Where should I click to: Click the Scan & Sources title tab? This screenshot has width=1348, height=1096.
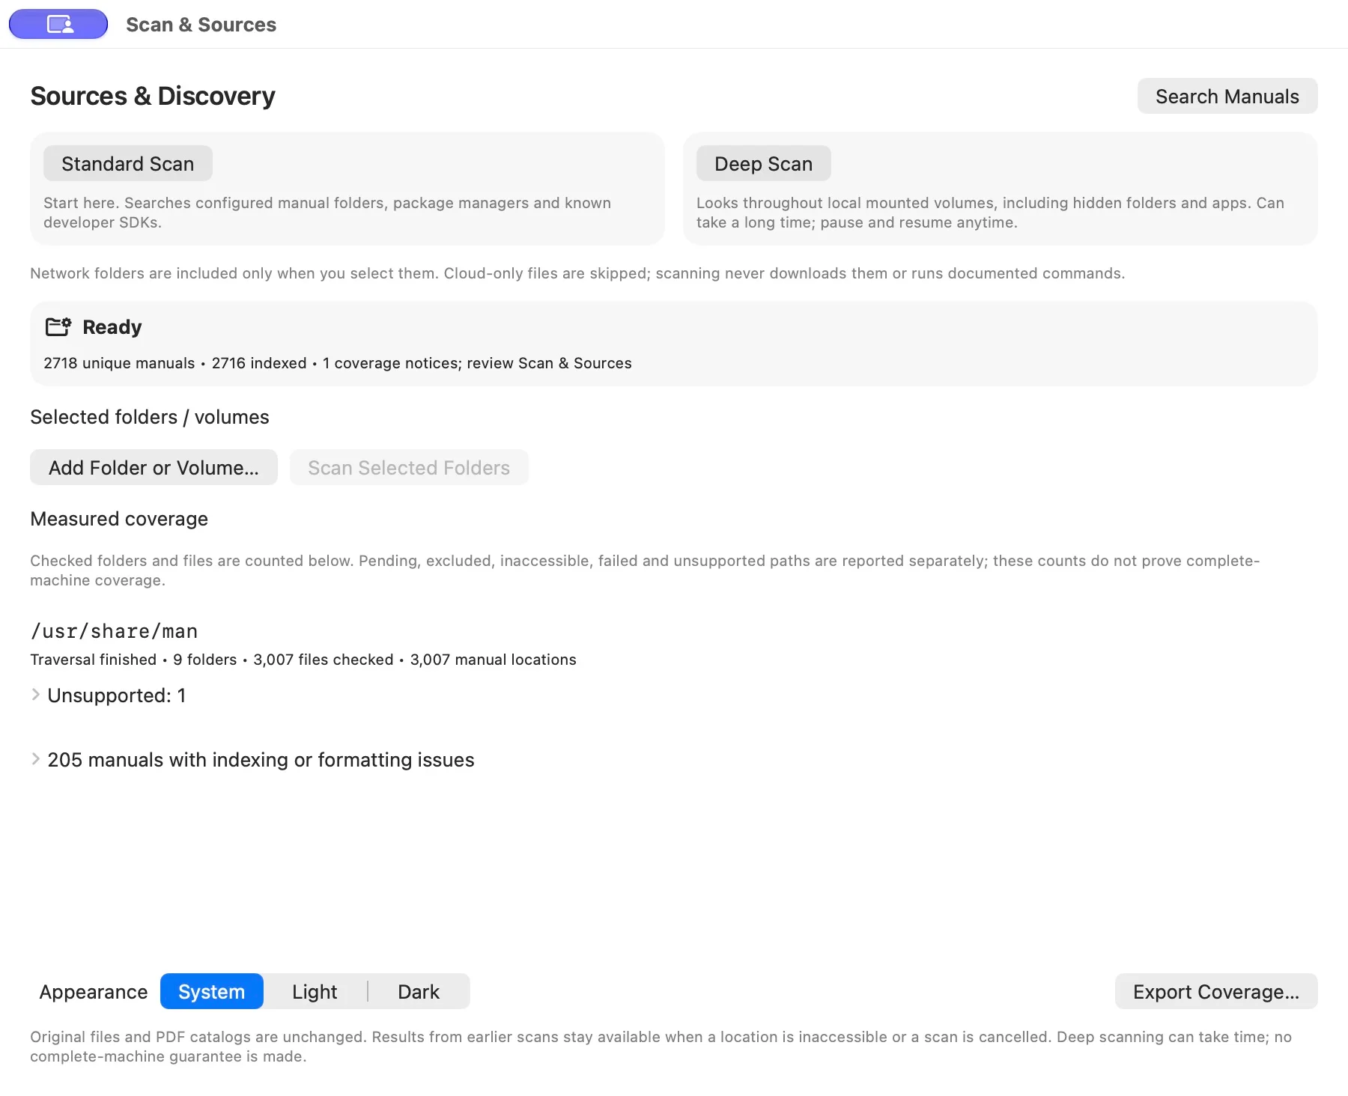tap(201, 25)
